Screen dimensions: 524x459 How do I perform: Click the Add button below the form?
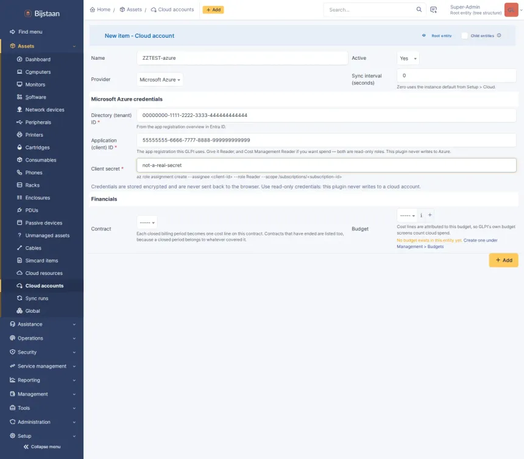[504, 260]
